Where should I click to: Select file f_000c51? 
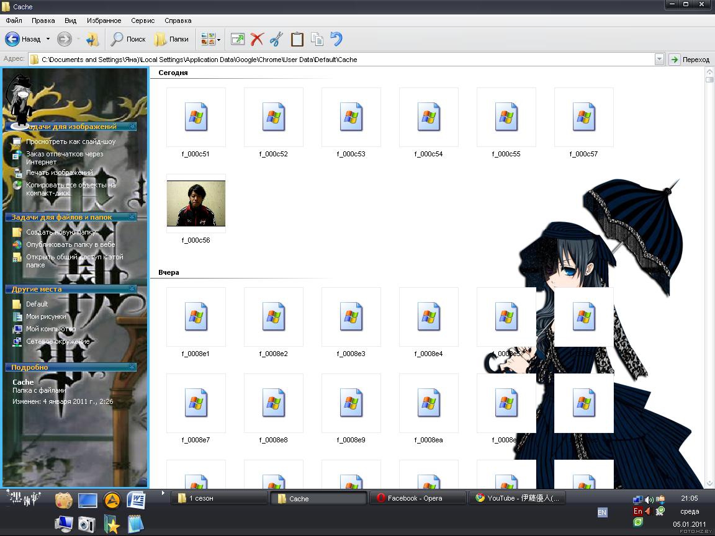point(196,123)
